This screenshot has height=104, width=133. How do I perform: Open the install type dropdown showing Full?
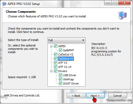coord(66,40)
